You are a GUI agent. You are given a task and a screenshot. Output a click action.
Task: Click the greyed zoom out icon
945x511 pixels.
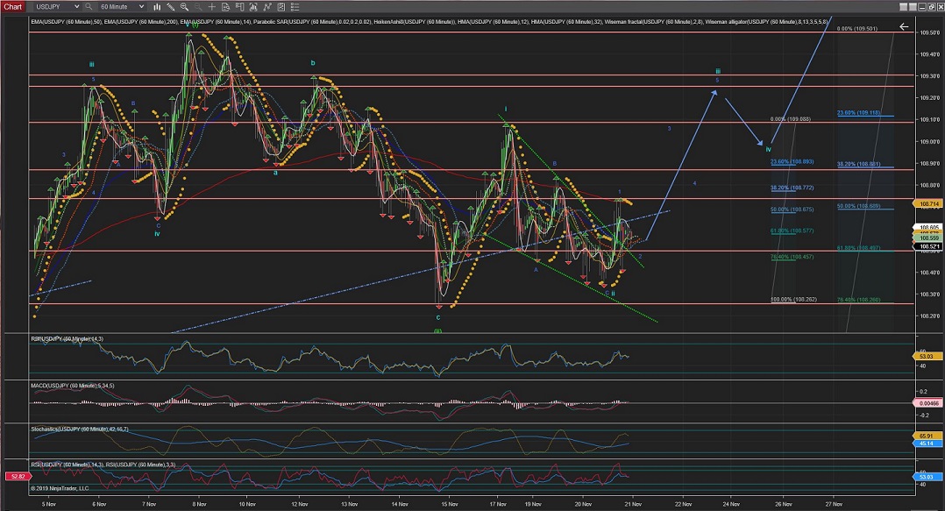point(198,7)
